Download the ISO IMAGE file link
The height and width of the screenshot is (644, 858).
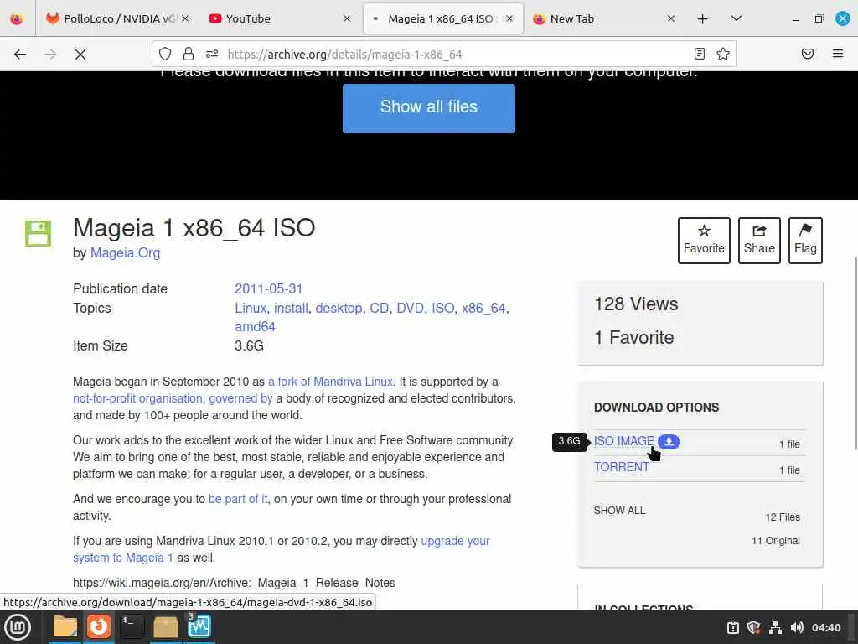tap(623, 441)
